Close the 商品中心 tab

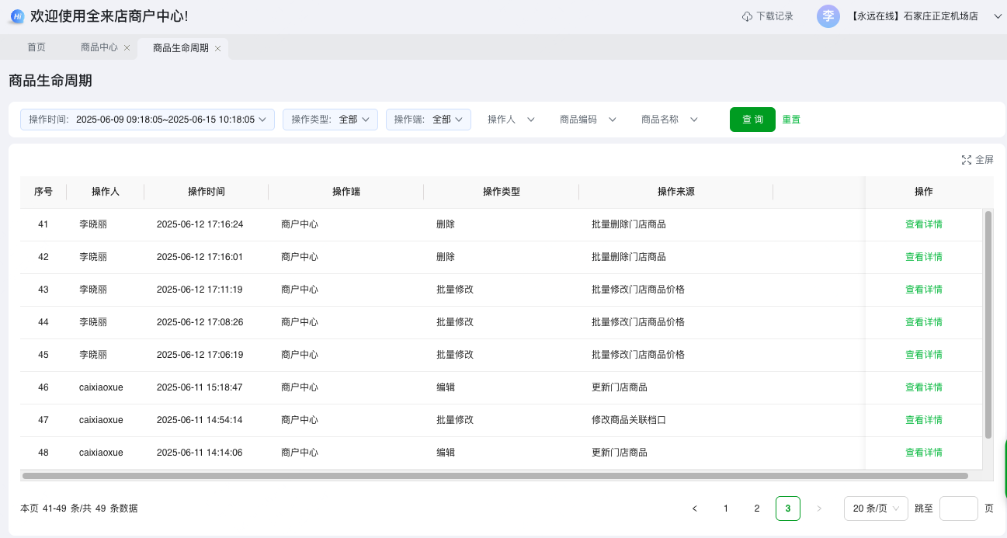point(127,48)
